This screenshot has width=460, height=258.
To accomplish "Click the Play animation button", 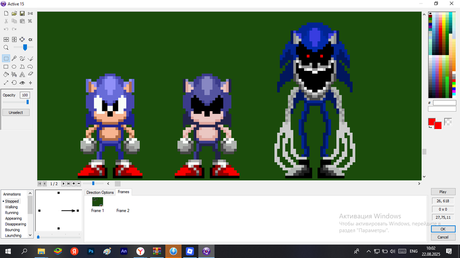I will click(x=443, y=192).
